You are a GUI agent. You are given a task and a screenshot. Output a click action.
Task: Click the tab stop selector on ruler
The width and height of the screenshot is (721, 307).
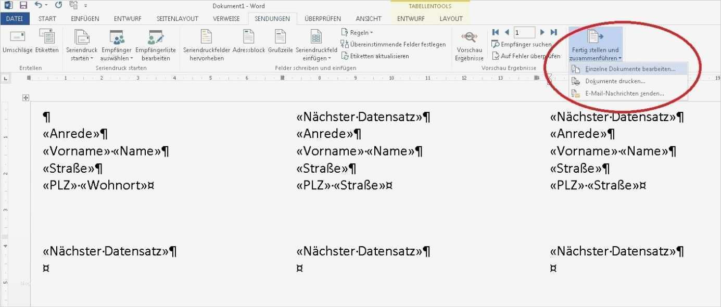coord(6,78)
